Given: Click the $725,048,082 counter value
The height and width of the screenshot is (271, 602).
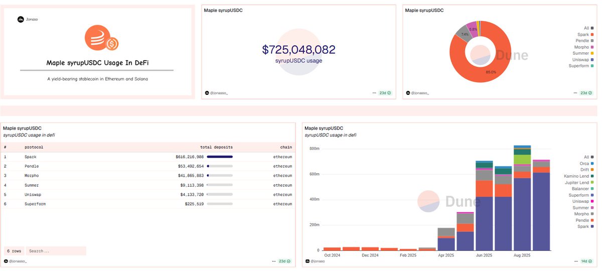Looking at the screenshot, I should coord(298,49).
